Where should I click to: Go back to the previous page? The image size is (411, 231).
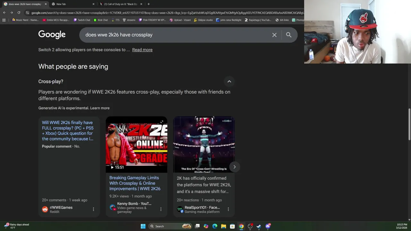click(4, 13)
